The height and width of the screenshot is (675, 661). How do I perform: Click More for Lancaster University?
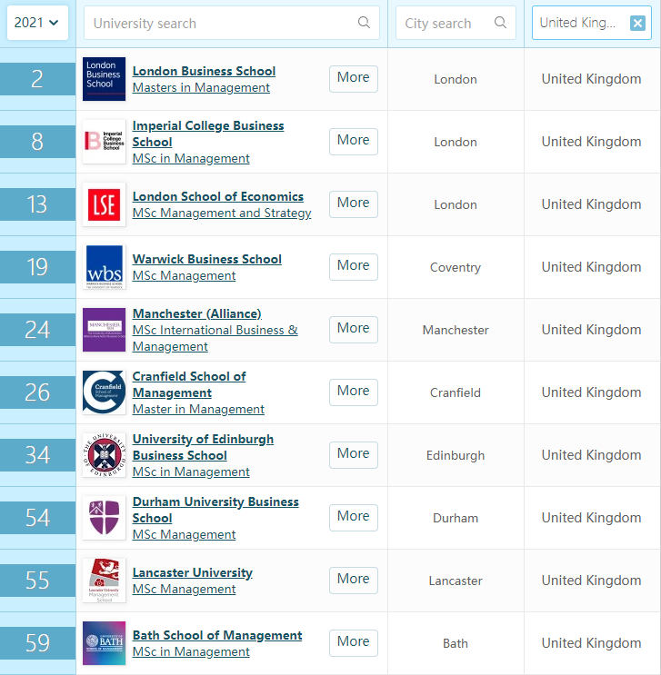tap(354, 581)
